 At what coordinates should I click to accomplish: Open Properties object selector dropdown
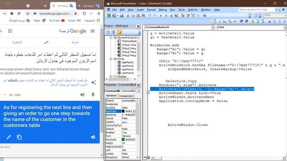point(138,91)
